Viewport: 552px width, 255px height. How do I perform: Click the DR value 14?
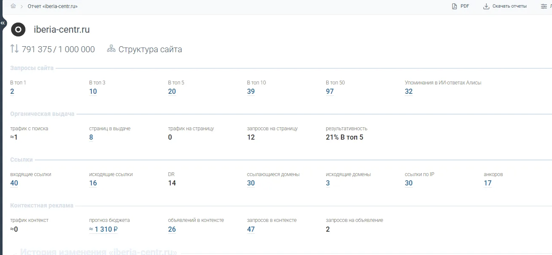point(172,183)
